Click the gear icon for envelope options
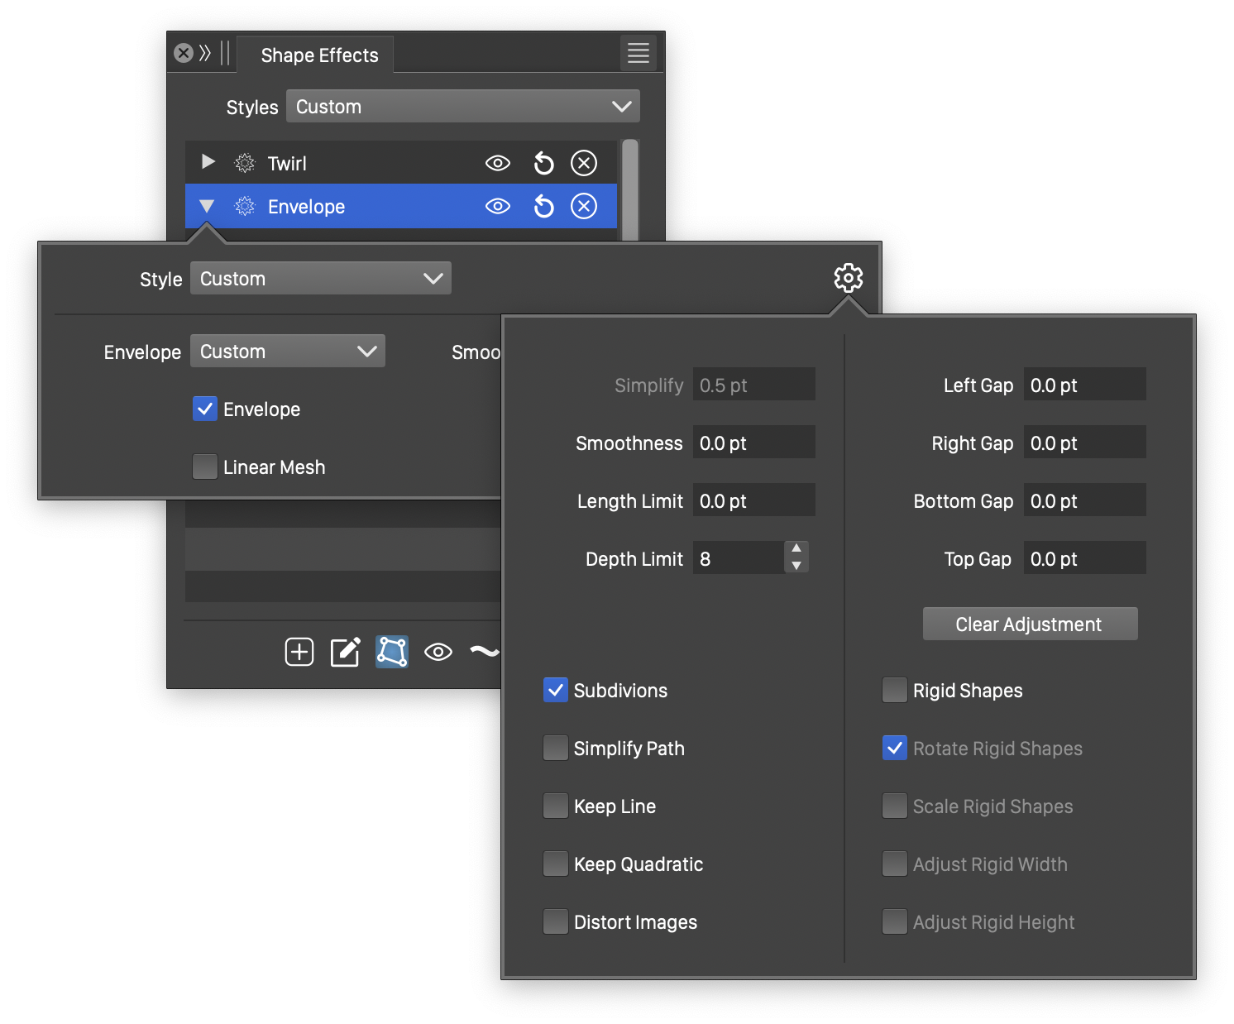The height and width of the screenshot is (1024, 1234). point(848,278)
